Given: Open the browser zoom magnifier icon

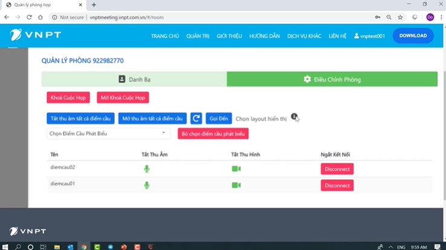Looking at the screenshot, I should [388, 18].
